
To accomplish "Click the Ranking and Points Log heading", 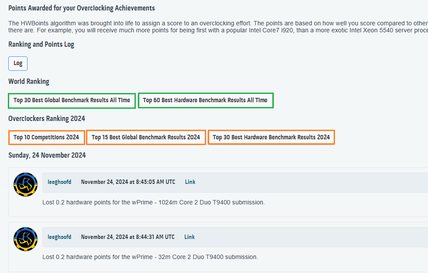I will coord(41,45).
